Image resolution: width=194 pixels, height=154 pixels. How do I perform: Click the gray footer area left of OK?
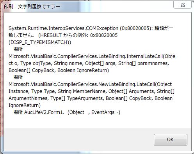coord(79,140)
